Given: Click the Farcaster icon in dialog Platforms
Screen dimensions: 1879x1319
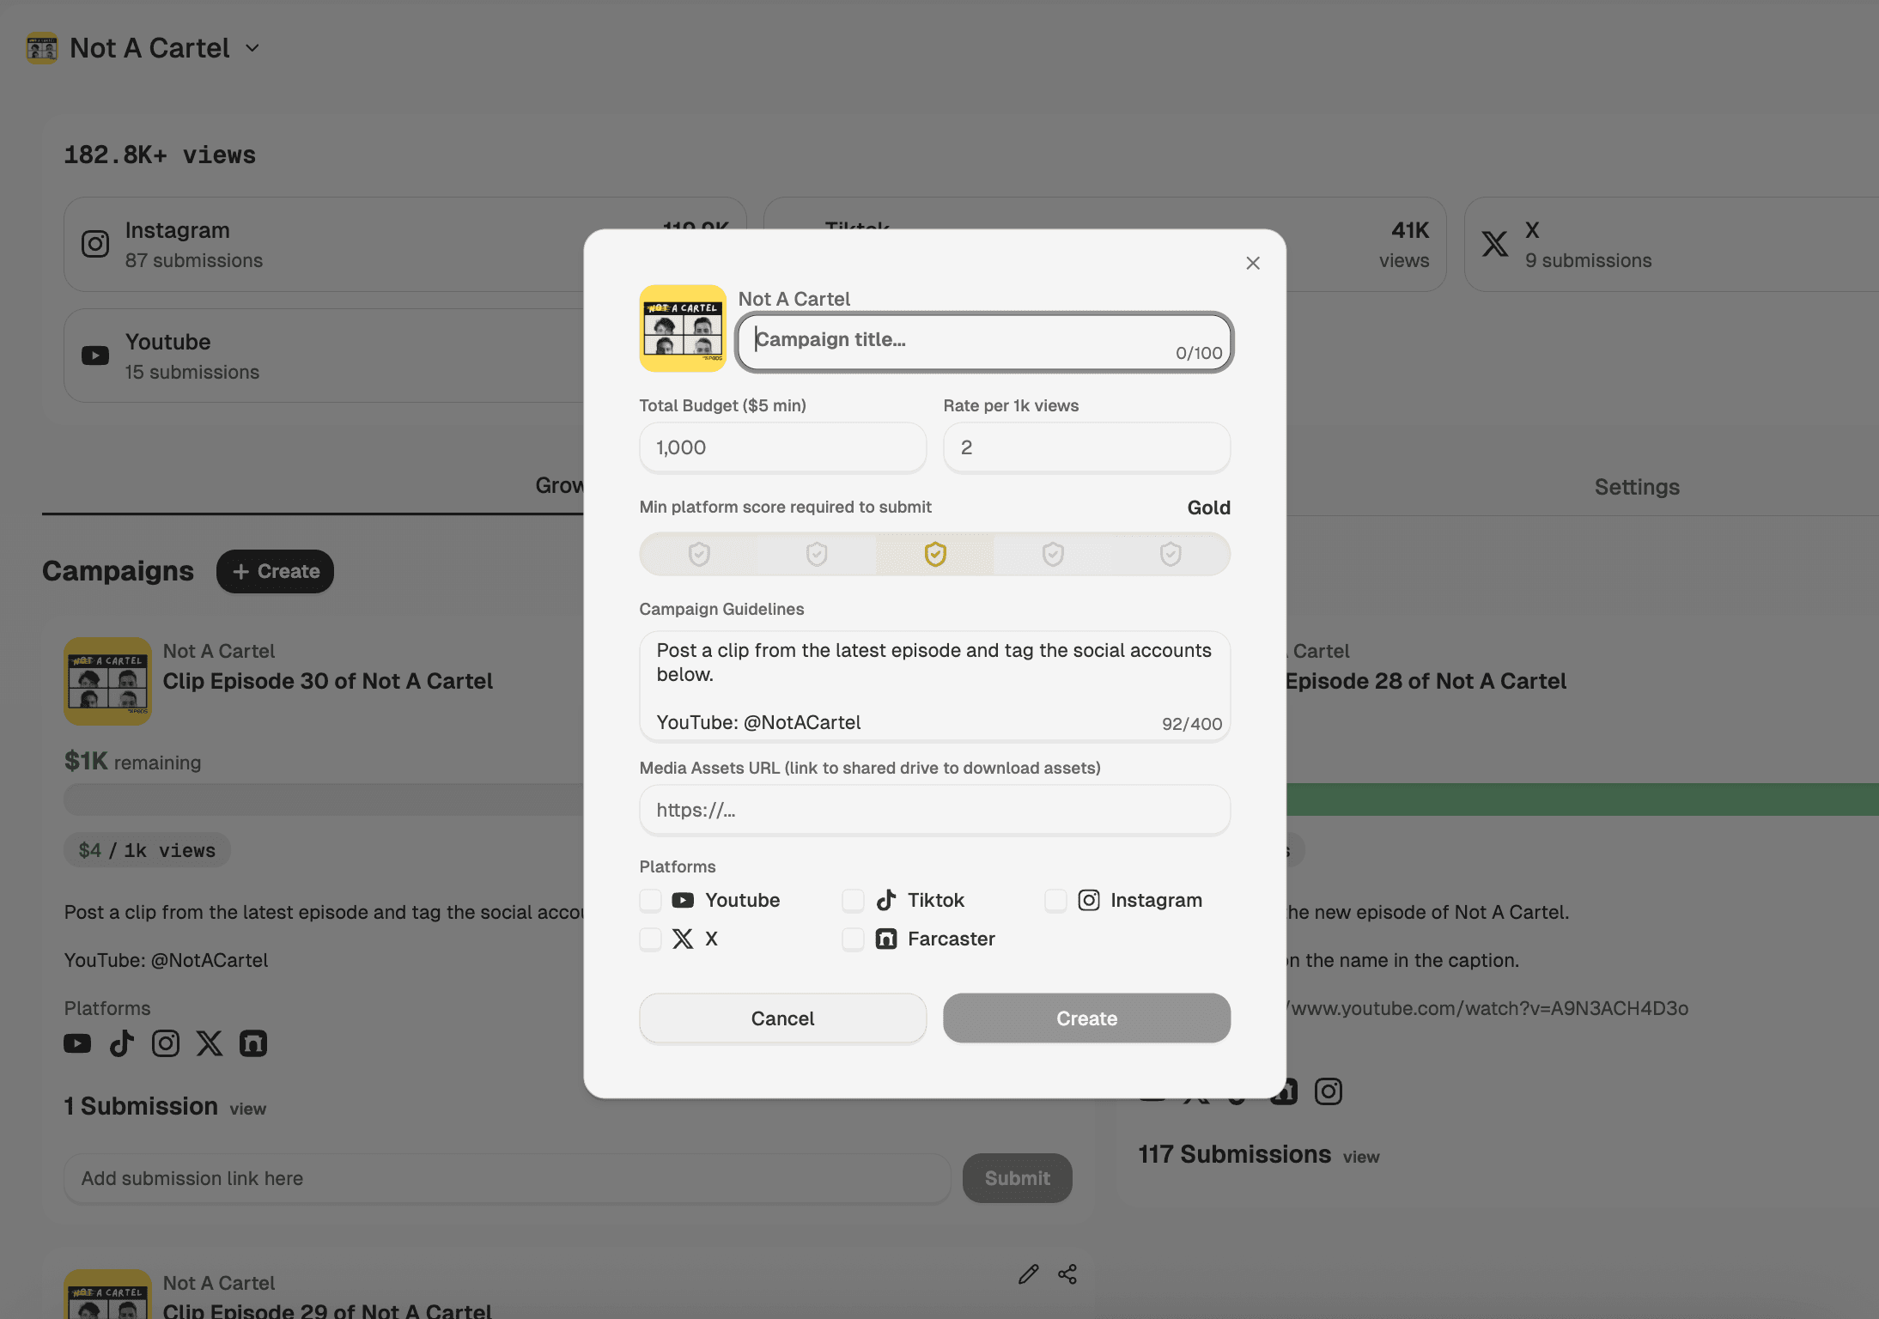Looking at the screenshot, I should [x=886, y=939].
